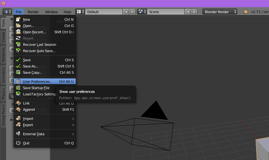Delete the current Scene with X

coord(194,12)
